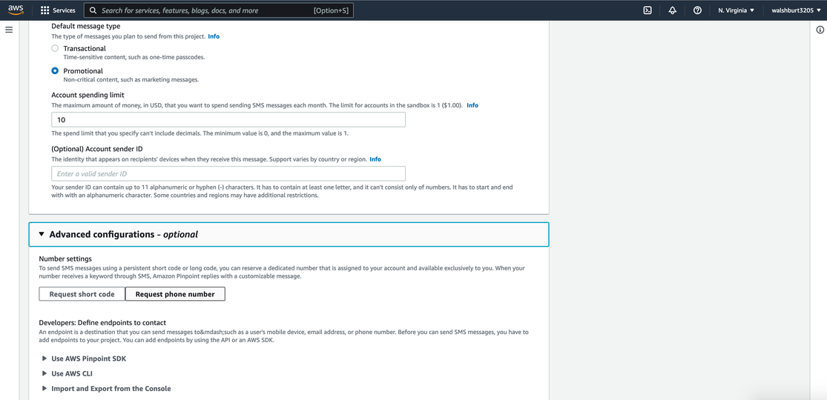Launch the CloudShell terminal icon

(x=648, y=10)
